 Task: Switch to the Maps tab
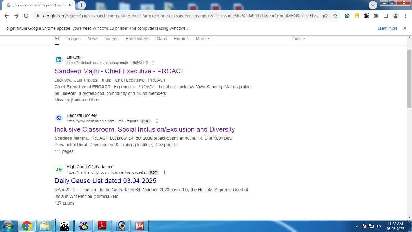(x=162, y=39)
